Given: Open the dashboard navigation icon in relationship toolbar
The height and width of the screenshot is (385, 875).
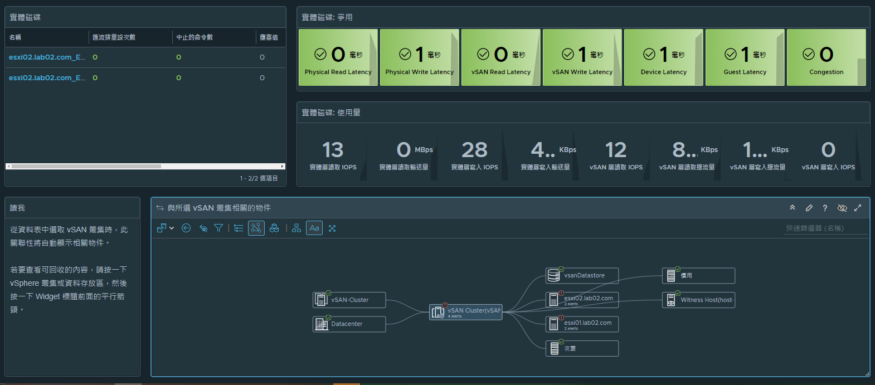Looking at the screenshot, I should [x=162, y=228].
